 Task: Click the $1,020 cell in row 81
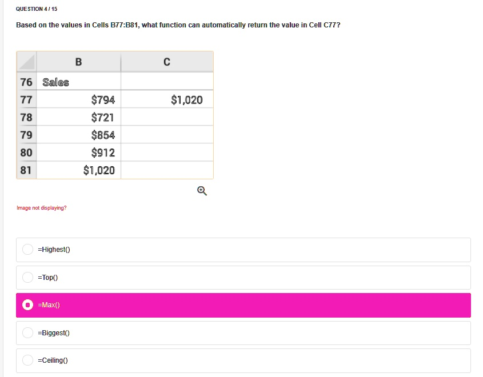pos(78,170)
